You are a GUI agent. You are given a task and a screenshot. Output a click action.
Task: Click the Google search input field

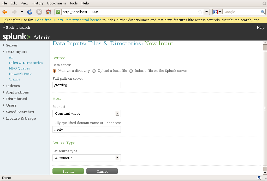(241, 12)
